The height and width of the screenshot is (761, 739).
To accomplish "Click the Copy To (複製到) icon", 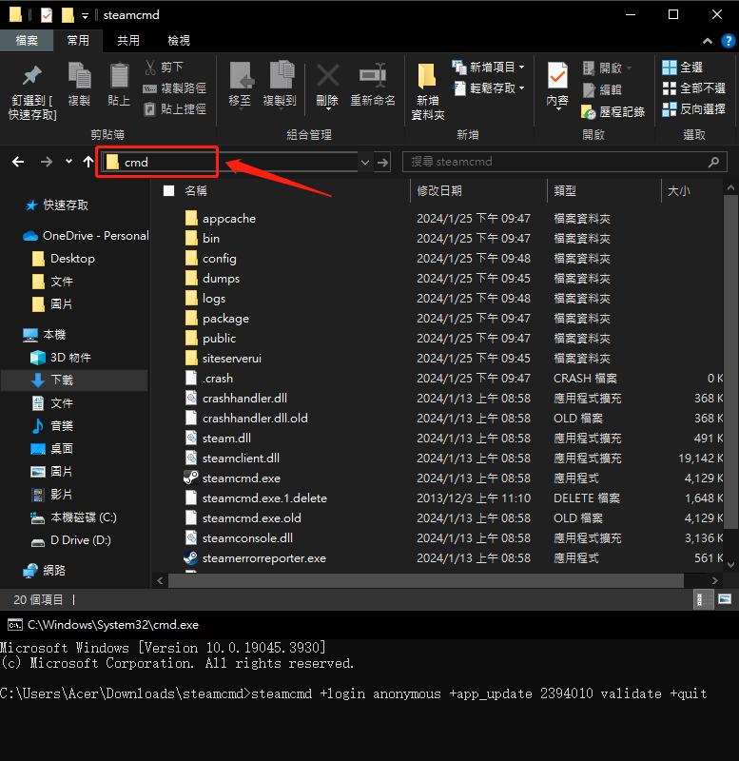I will point(282,76).
